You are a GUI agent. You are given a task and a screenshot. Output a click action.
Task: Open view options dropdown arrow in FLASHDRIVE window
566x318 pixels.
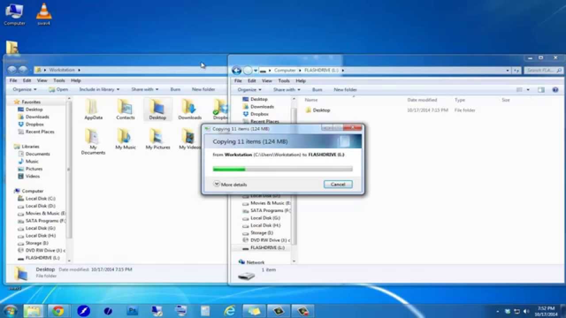tap(528, 90)
